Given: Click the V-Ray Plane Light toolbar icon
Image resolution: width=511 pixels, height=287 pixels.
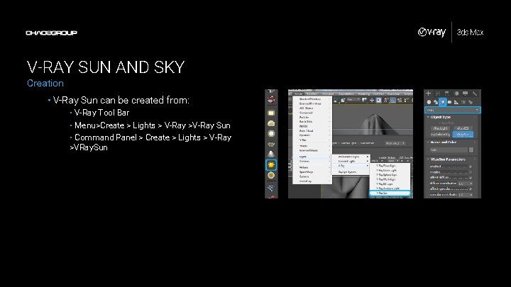Looking at the screenshot, I should click(x=271, y=113).
